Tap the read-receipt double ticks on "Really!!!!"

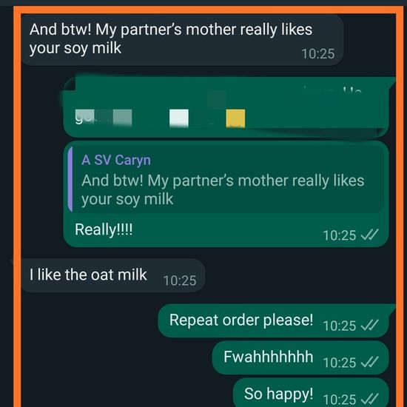click(x=370, y=235)
